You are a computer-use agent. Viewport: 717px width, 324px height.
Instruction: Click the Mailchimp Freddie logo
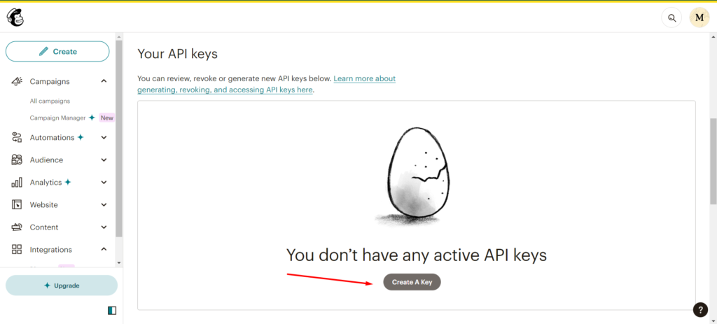15,17
